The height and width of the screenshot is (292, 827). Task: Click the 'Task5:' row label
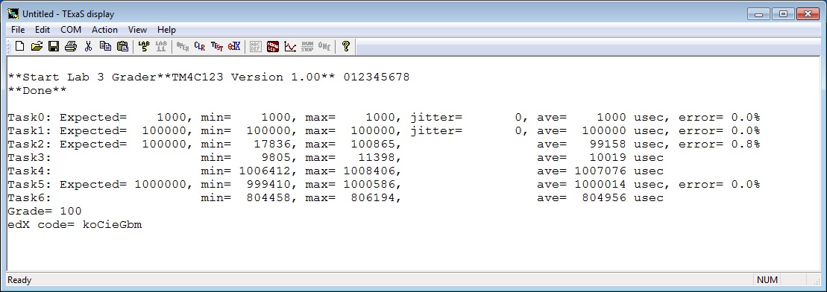click(x=30, y=185)
